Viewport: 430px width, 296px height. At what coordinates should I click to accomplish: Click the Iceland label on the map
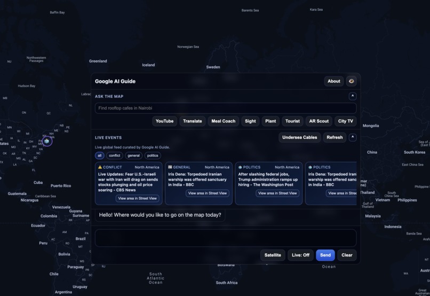[148, 65]
